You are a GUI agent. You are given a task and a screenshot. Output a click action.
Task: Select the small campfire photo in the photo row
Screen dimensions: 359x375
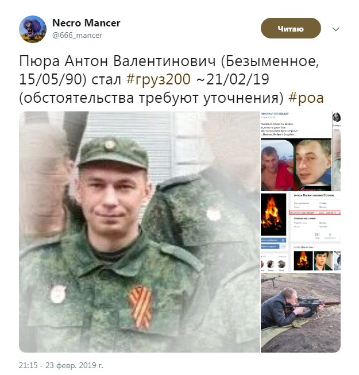(303, 261)
